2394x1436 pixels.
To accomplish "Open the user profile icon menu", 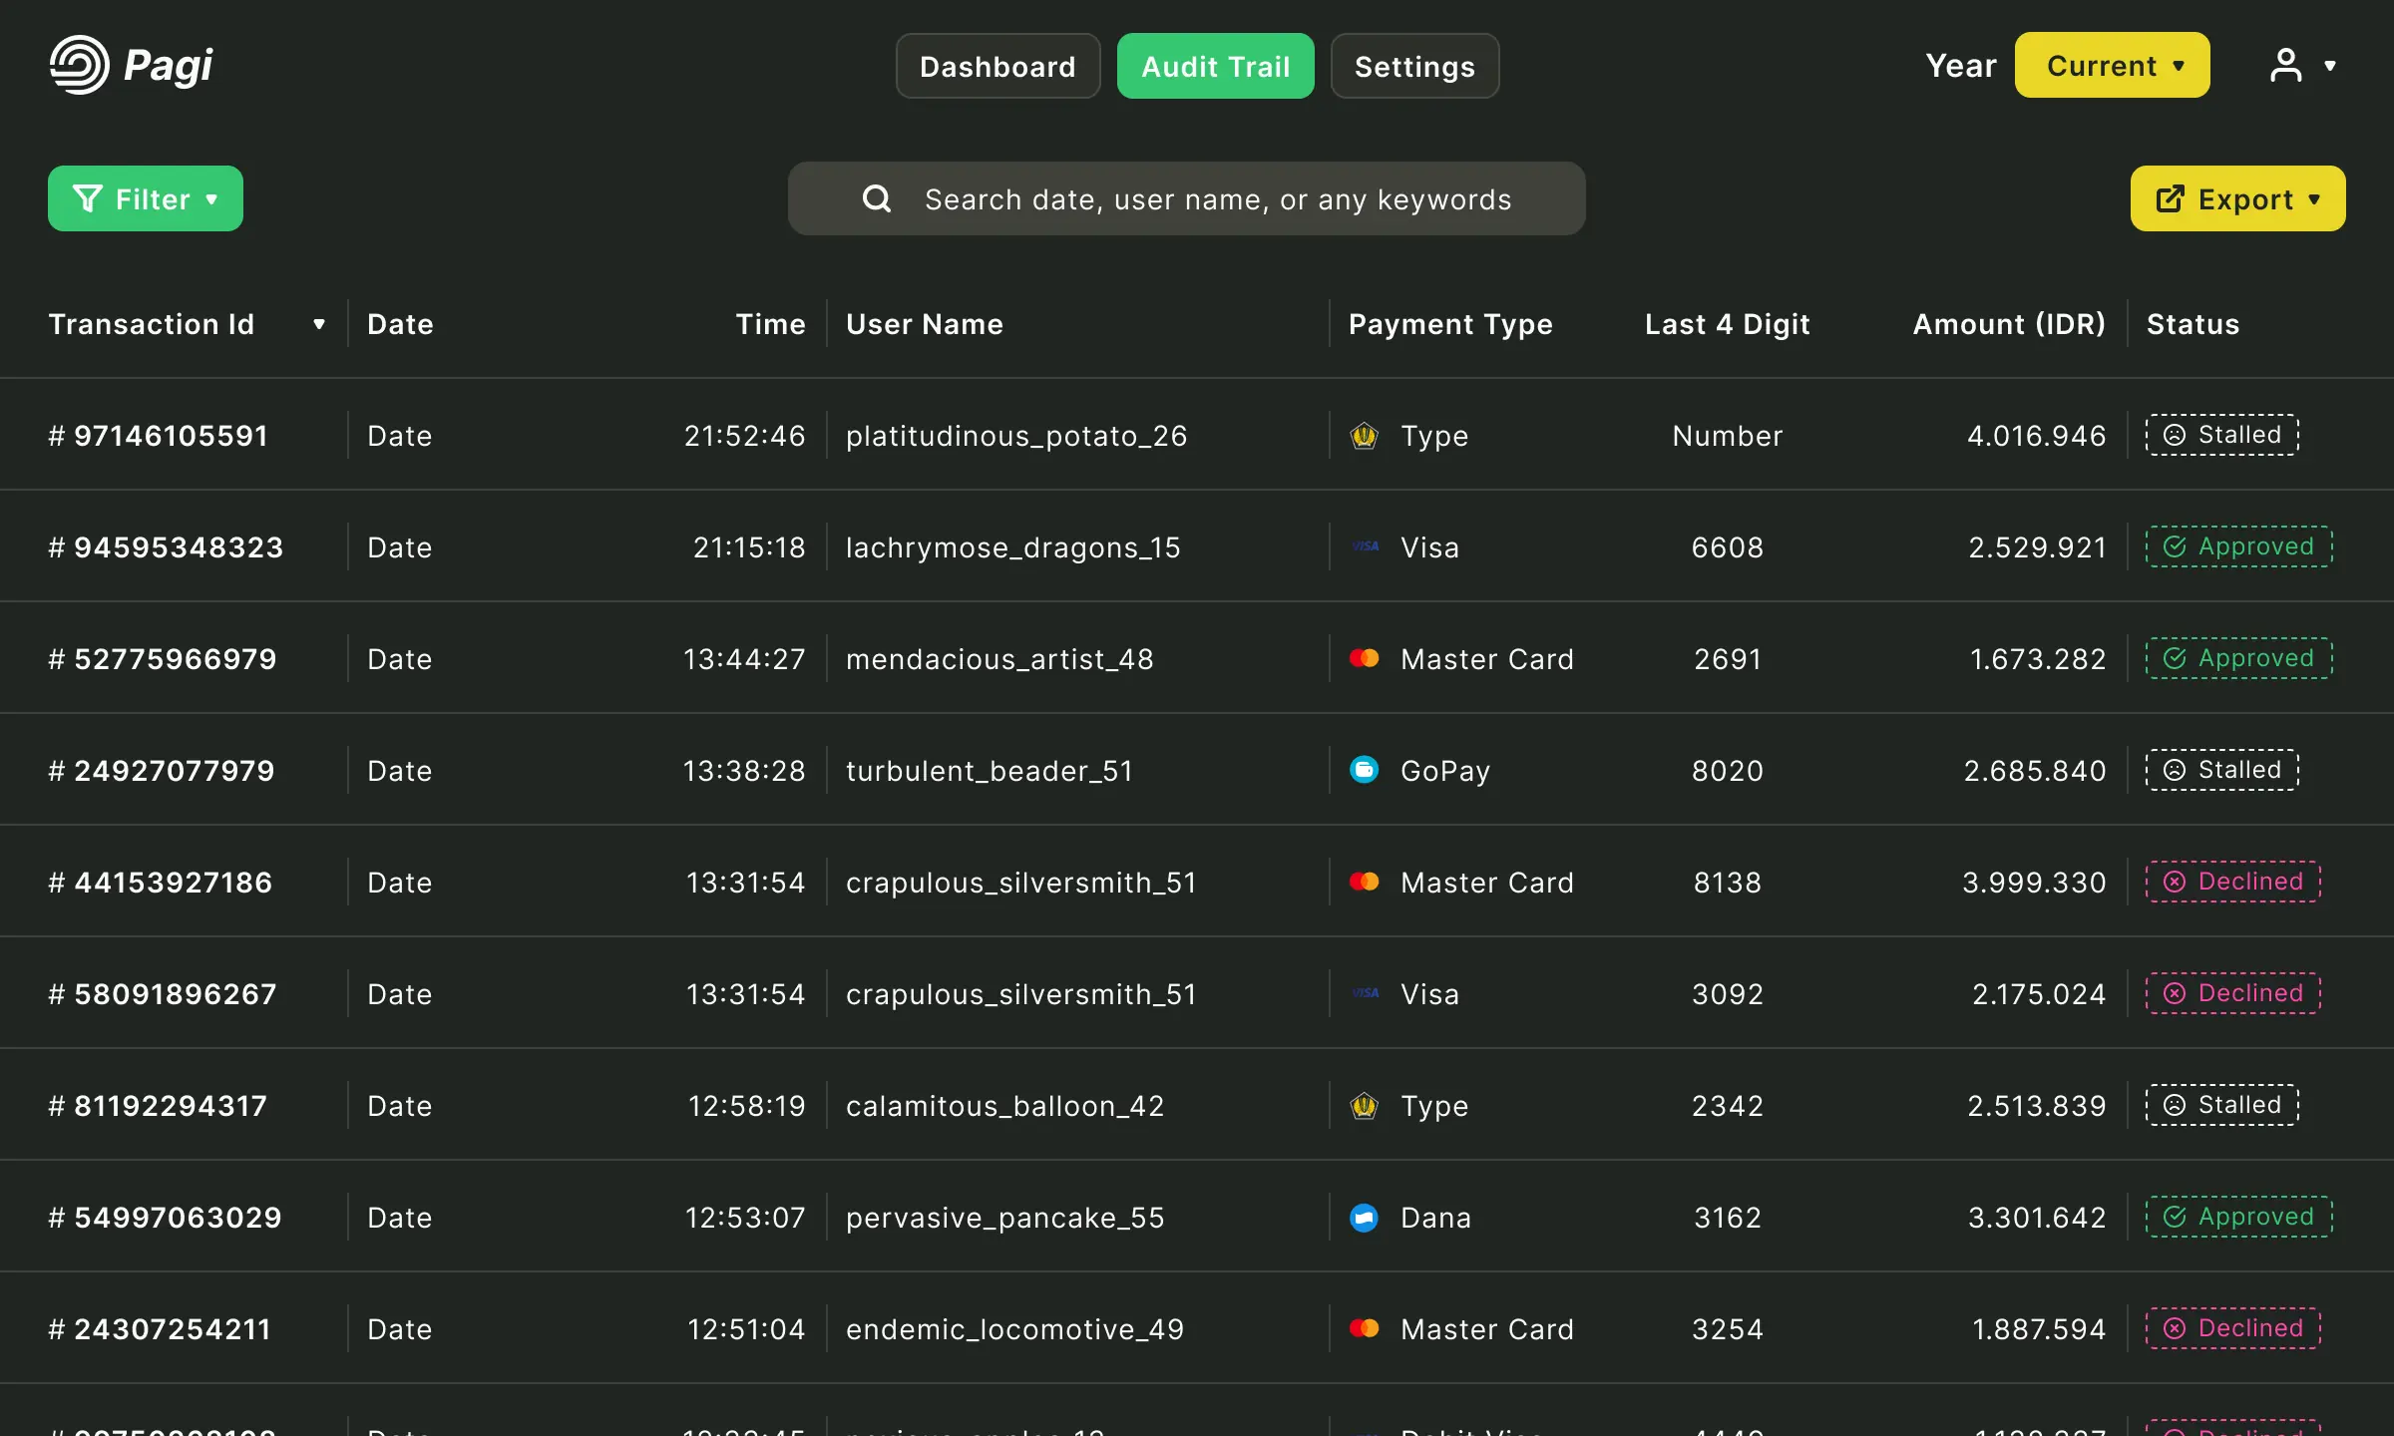I will click(x=2285, y=66).
